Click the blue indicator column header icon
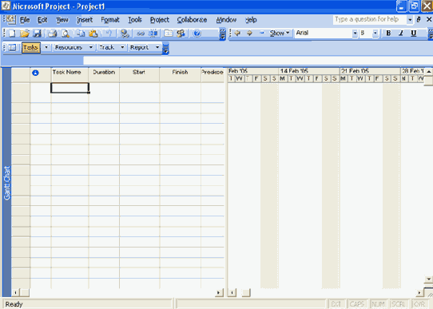The width and height of the screenshot is (433, 309). coord(35,73)
